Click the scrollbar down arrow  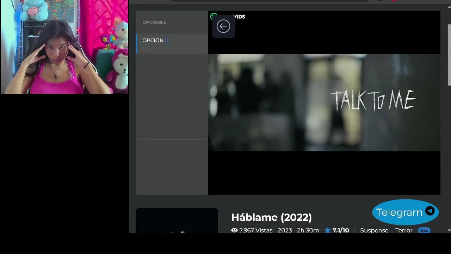pyautogui.click(x=449, y=230)
